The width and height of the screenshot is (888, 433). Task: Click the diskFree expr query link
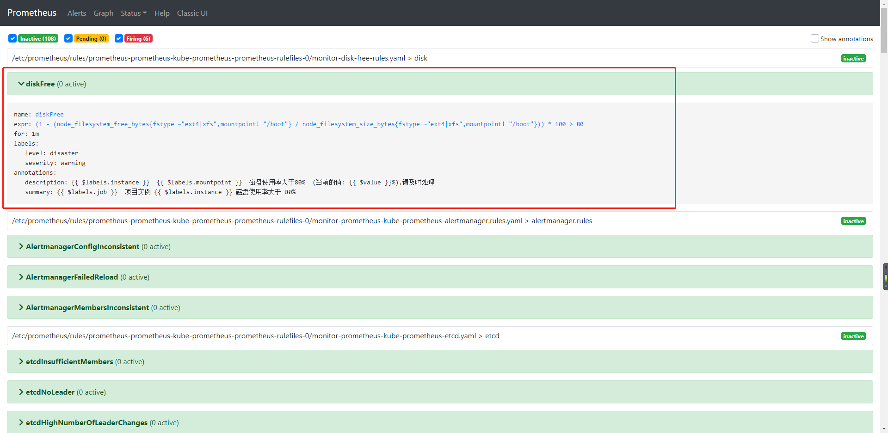tap(309, 124)
